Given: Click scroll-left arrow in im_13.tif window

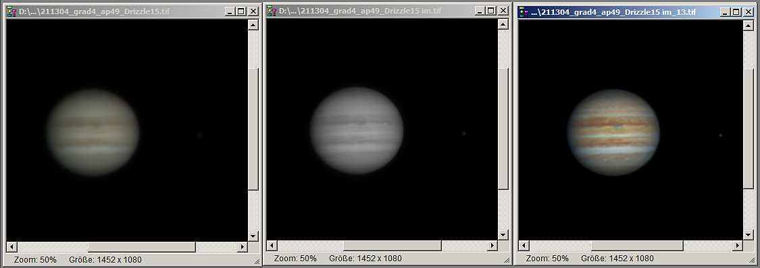Looking at the screenshot, I should (x=524, y=245).
